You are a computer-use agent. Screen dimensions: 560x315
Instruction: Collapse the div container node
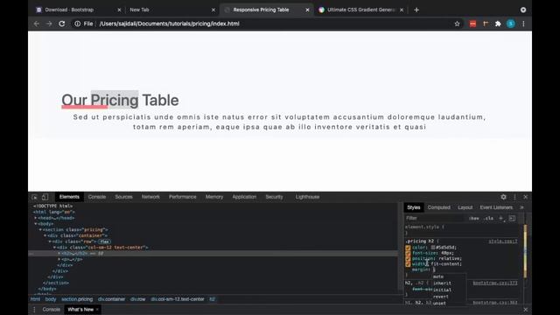[45, 235]
